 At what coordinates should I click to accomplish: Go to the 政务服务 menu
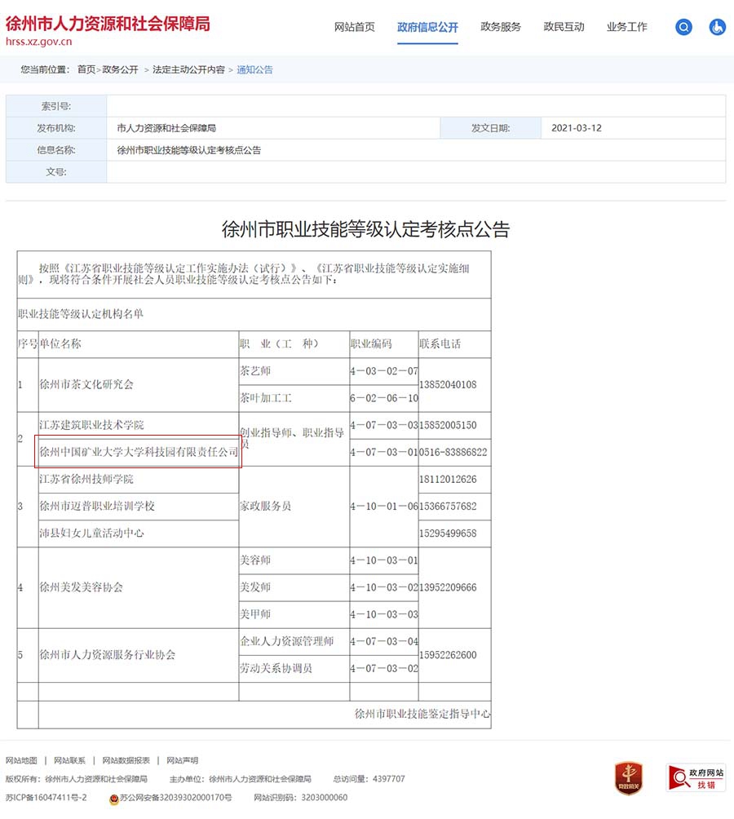pyautogui.click(x=501, y=27)
